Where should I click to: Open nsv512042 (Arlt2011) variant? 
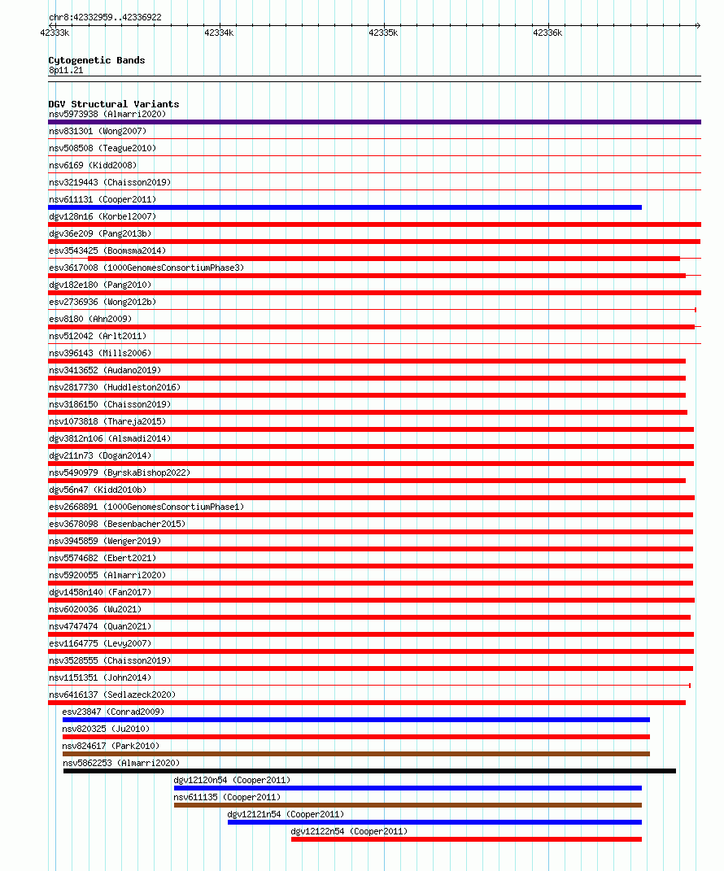click(x=98, y=336)
